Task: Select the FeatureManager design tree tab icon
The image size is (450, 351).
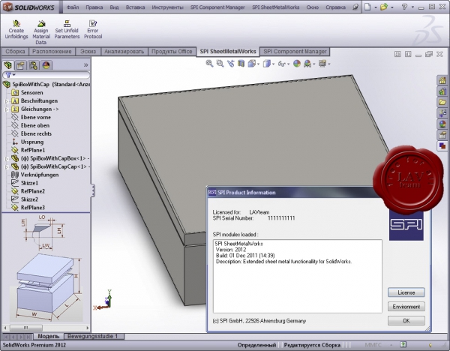Action: tap(7, 65)
